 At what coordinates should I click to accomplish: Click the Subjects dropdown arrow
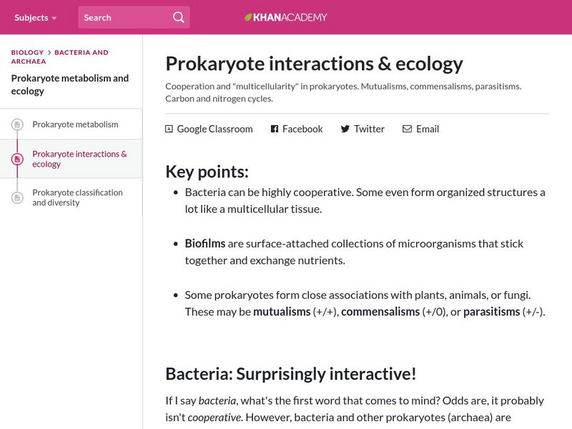click(x=54, y=18)
